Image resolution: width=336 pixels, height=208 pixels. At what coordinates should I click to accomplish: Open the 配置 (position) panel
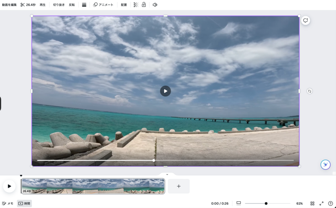pos(124,5)
